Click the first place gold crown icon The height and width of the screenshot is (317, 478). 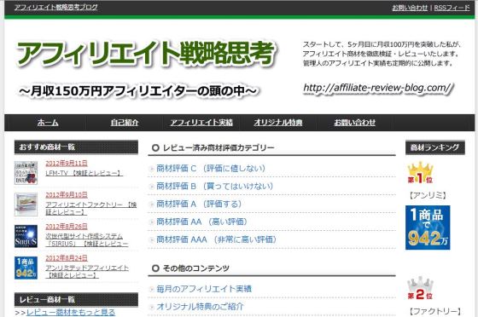click(x=420, y=172)
